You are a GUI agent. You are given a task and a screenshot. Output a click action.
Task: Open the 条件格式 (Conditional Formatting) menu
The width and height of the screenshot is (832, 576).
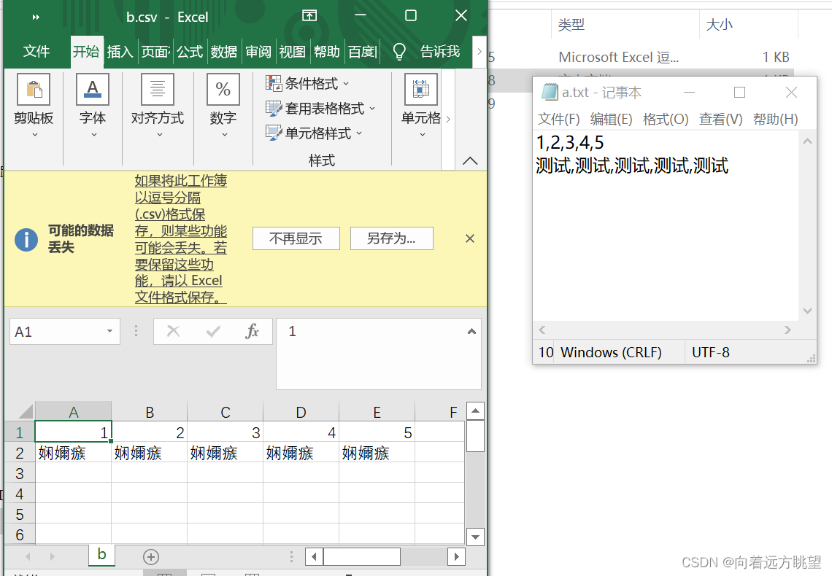[308, 83]
